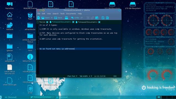Click the *Unsaved Document taskbar button

(42, 97)
